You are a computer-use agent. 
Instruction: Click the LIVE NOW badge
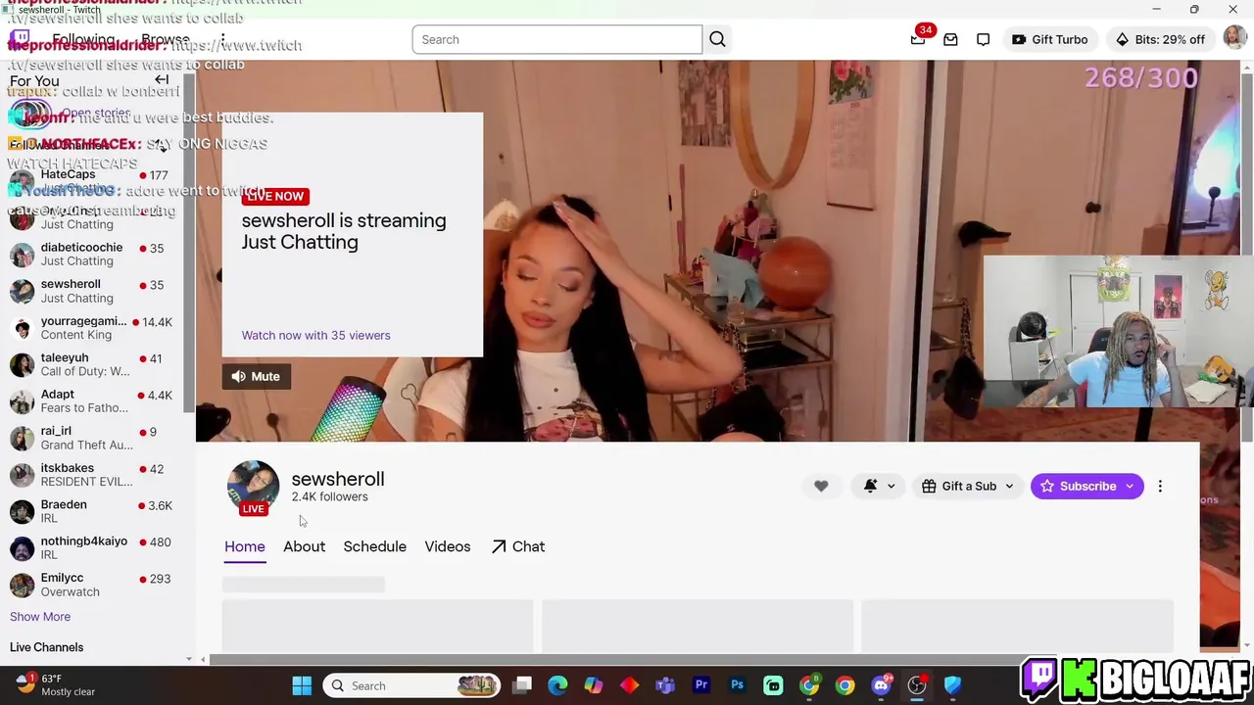tap(275, 196)
